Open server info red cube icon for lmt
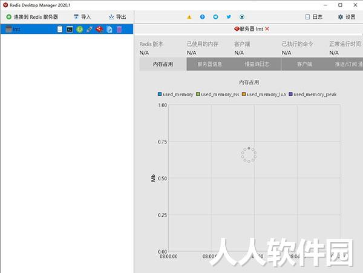 [x=99, y=29]
